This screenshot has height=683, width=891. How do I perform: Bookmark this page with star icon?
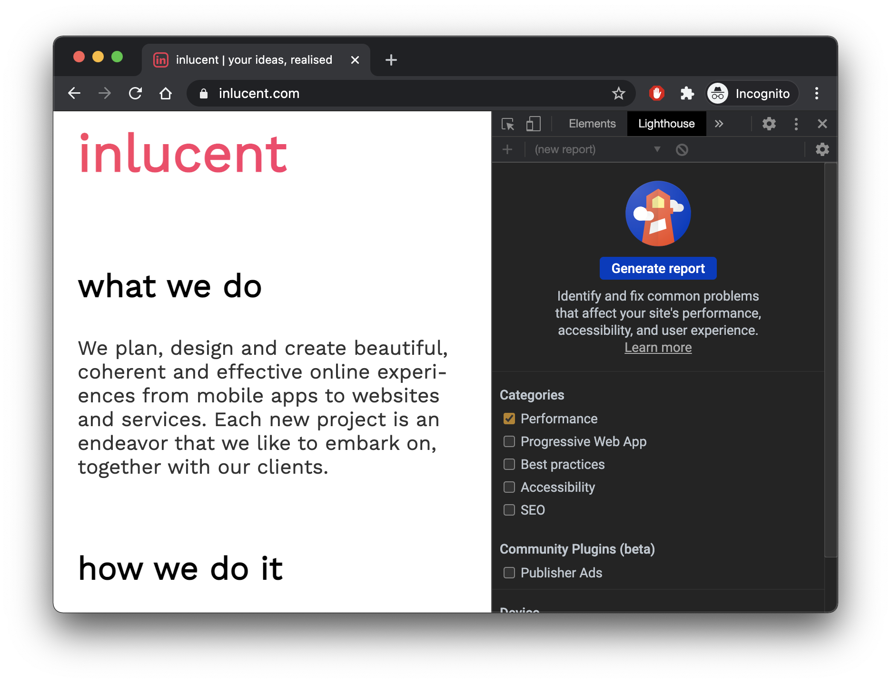[618, 94]
